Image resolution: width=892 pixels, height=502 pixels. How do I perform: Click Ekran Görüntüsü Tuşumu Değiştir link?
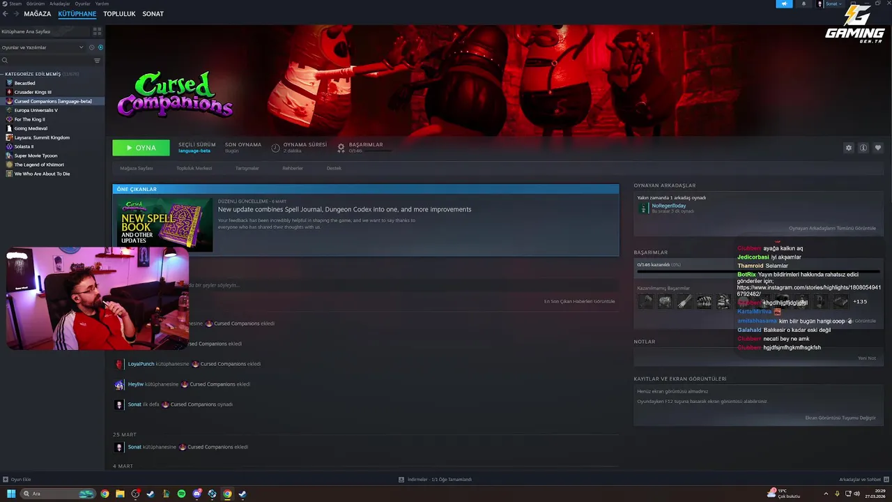pos(840,418)
